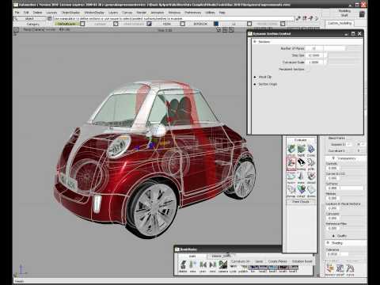Open the Delete menu
Screen dimensions: 380x285
click(x=37, y=13)
